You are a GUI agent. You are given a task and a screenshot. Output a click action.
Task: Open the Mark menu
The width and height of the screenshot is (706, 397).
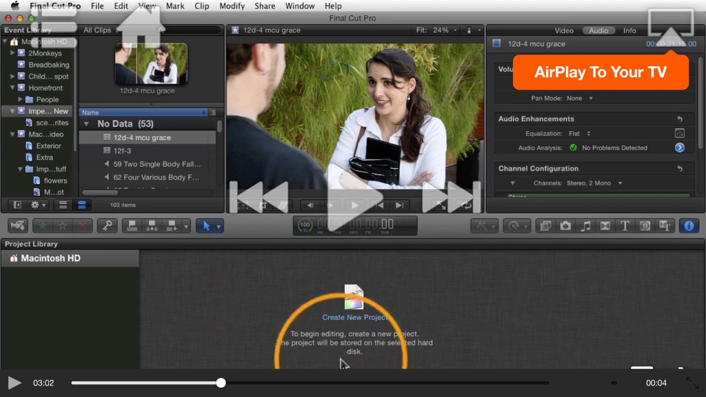[x=174, y=6]
